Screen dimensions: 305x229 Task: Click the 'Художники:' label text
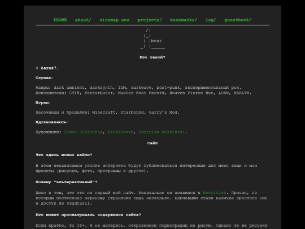[x=48, y=132]
